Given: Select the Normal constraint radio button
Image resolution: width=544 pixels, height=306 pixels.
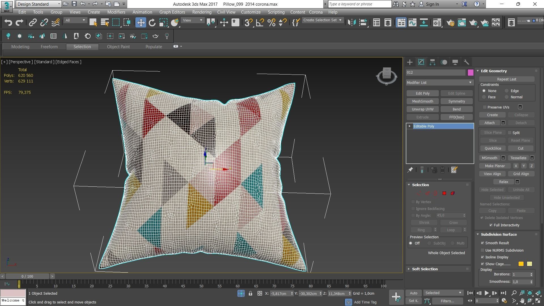Looking at the screenshot, I should (507, 97).
